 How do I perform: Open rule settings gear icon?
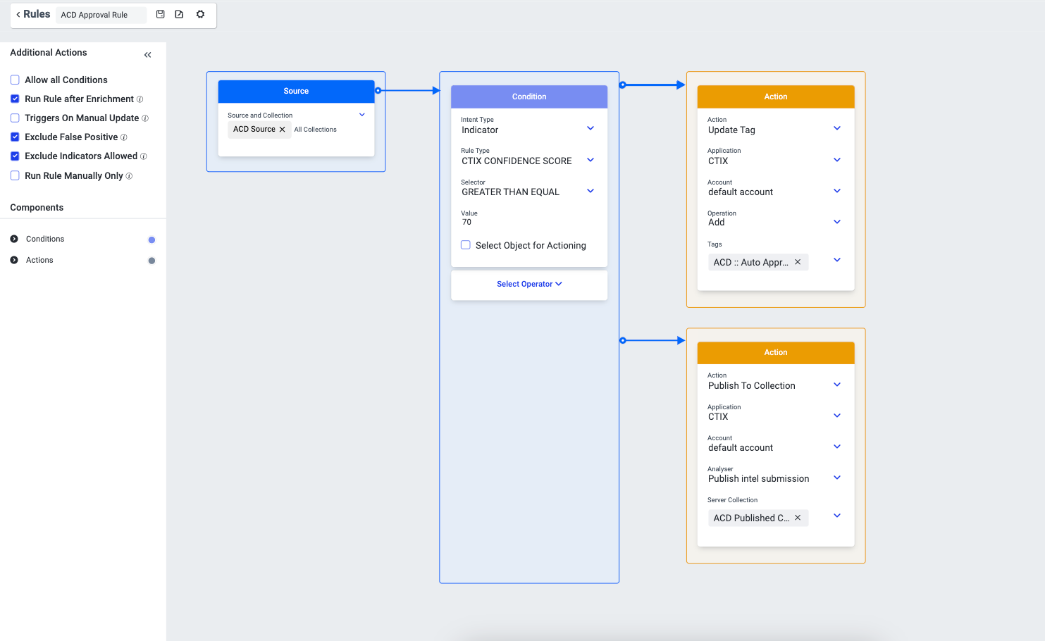point(201,14)
